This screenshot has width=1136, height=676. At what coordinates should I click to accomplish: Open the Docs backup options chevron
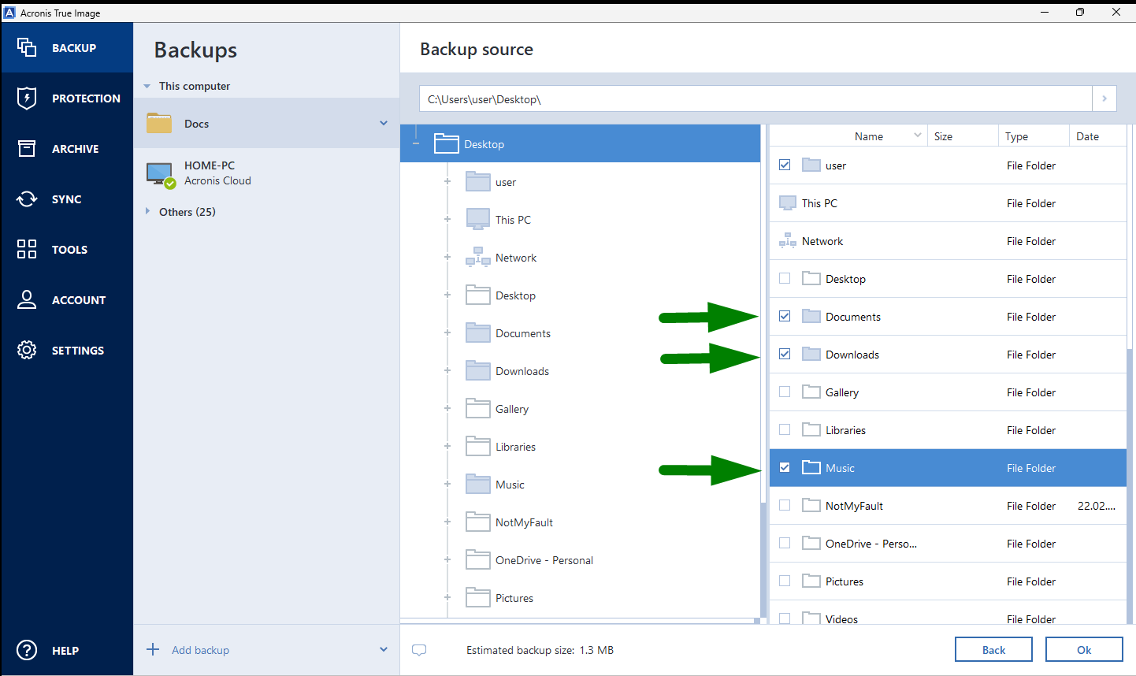(x=384, y=123)
